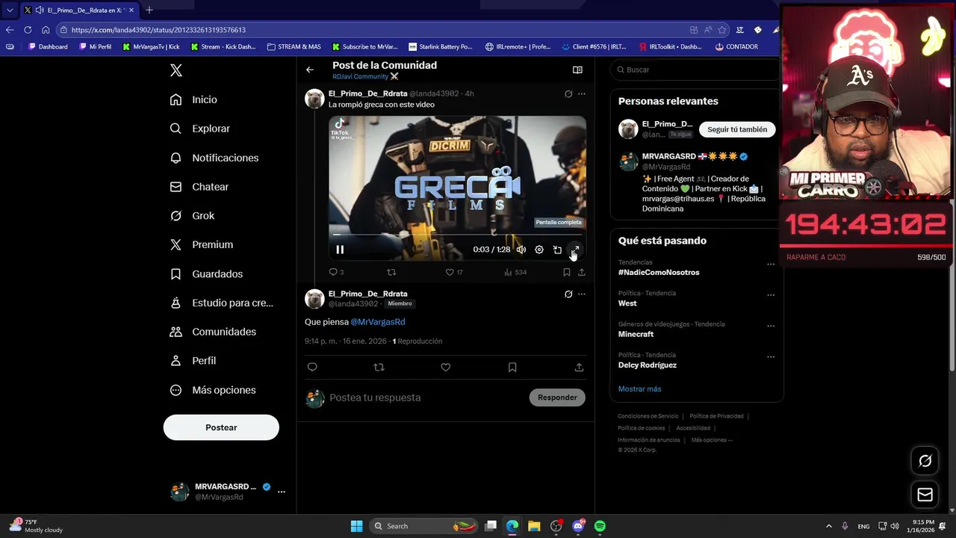Click Mostrar más under trends
This screenshot has height=538, width=956.
click(639, 389)
